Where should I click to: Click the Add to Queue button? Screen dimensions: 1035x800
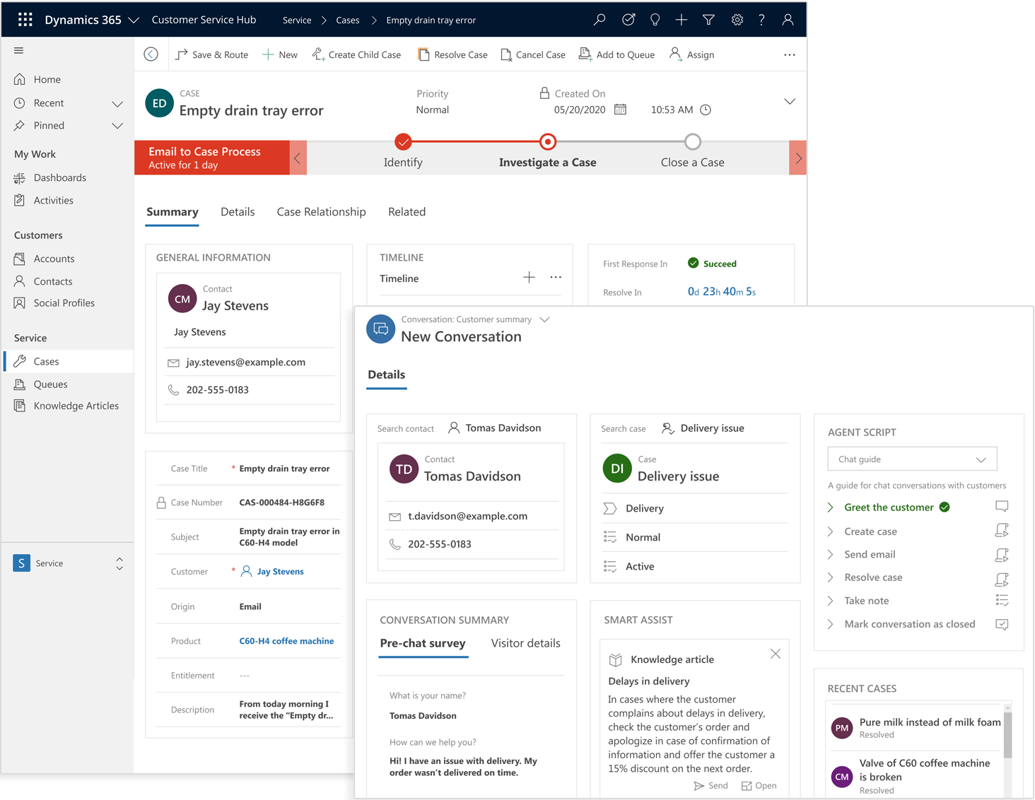click(x=616, y=54)
